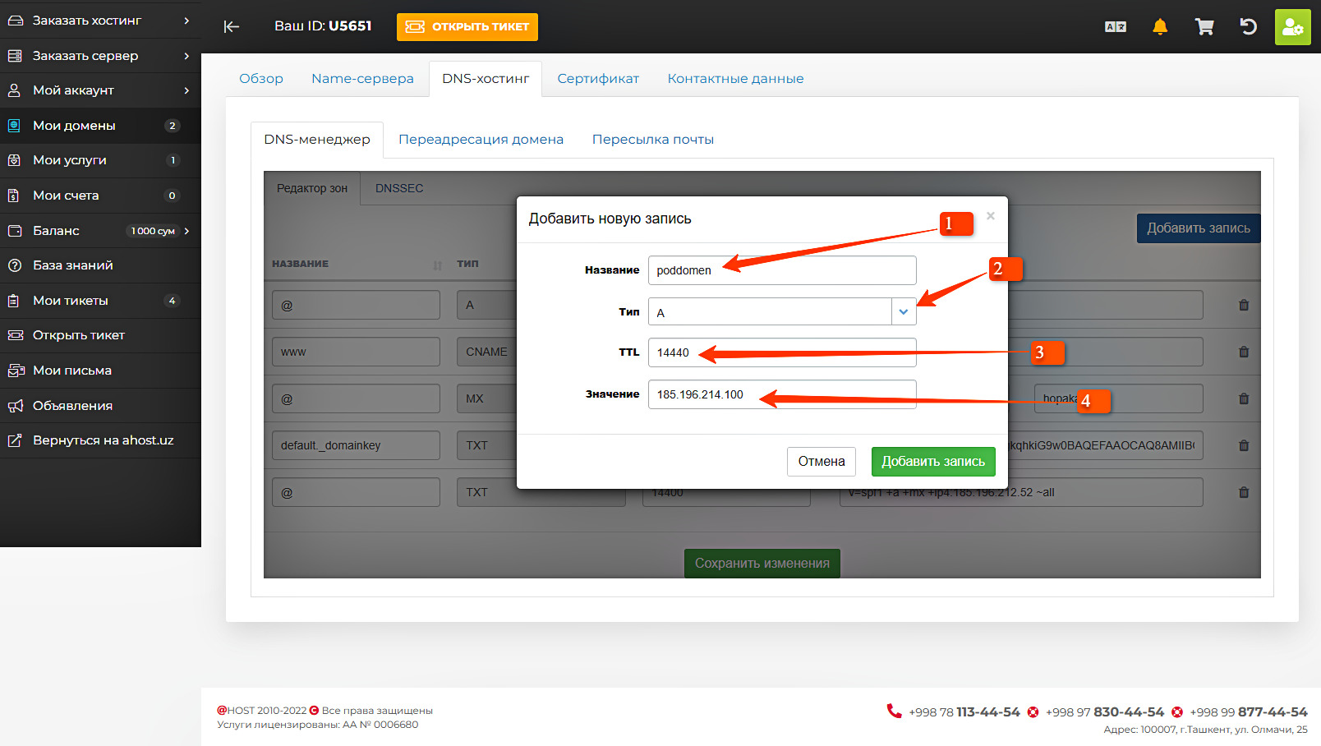The image size is (1321, 746).
Task: Expand Заказать хостинг sidebar menu
Action: click(x=100, y=21)
